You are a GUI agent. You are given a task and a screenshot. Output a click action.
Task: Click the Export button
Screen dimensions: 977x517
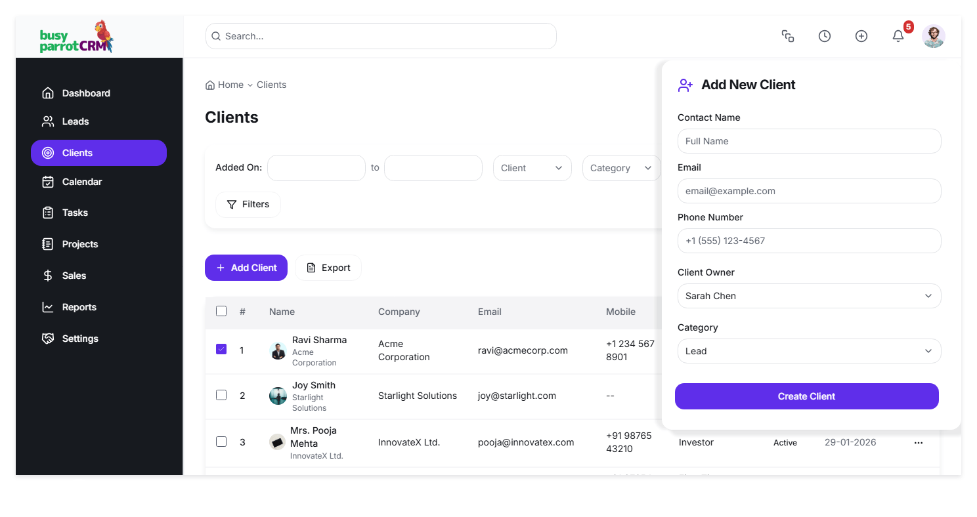point(328,268)
